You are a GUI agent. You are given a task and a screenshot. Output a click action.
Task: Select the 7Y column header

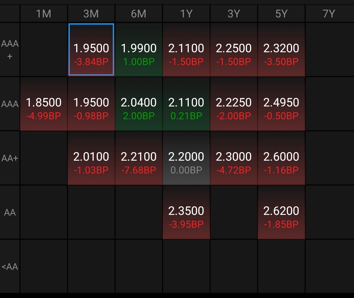point(329,14)
